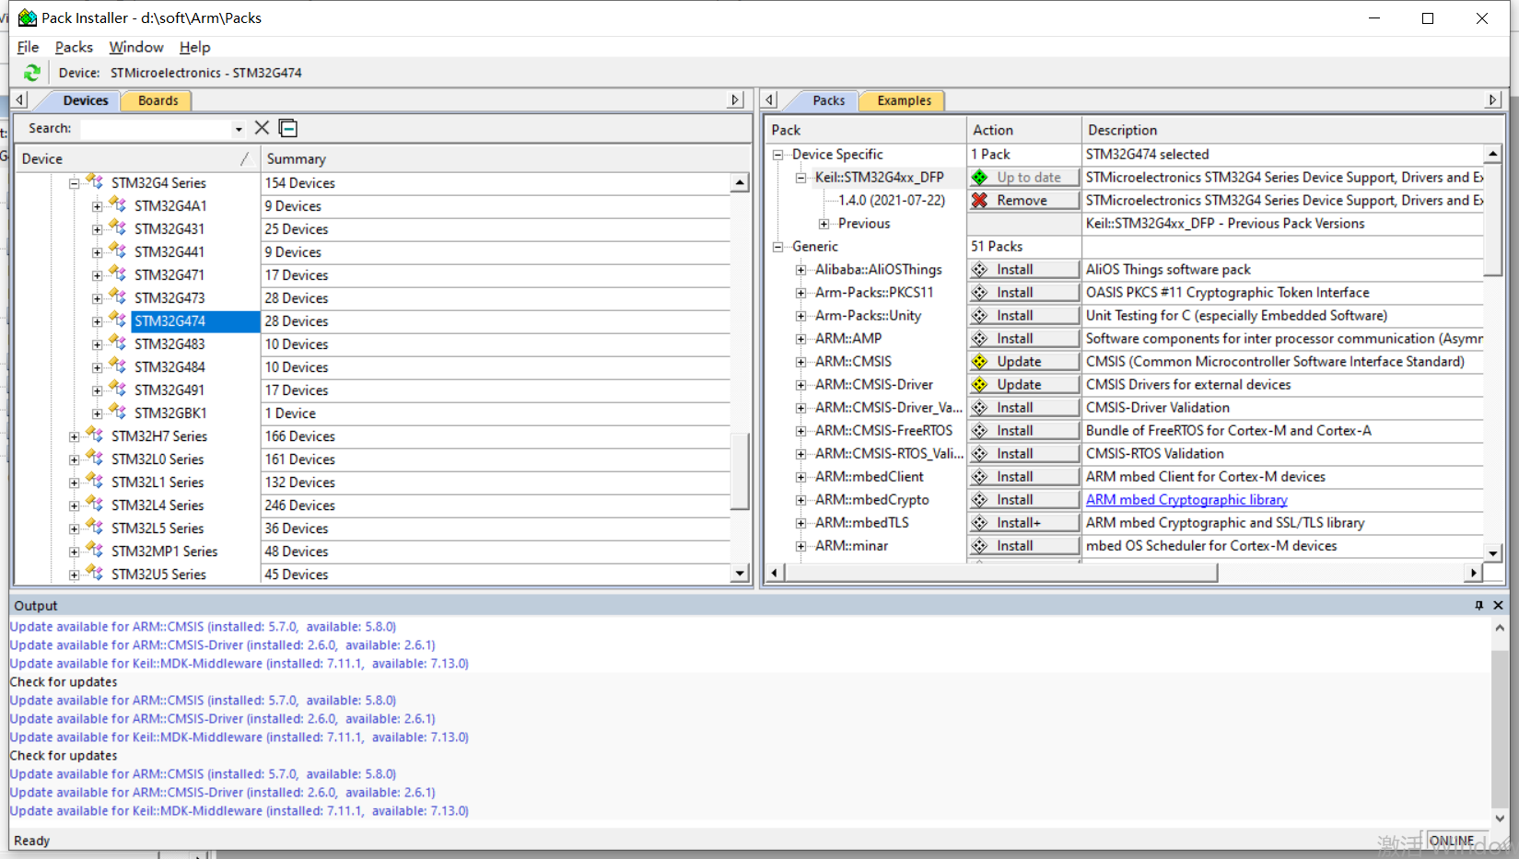Install the Arm-Packs::PKCS11 pack
1519x859 pixels.
1023,292
